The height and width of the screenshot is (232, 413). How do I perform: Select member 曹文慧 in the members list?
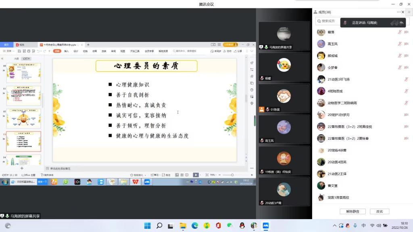333,186
